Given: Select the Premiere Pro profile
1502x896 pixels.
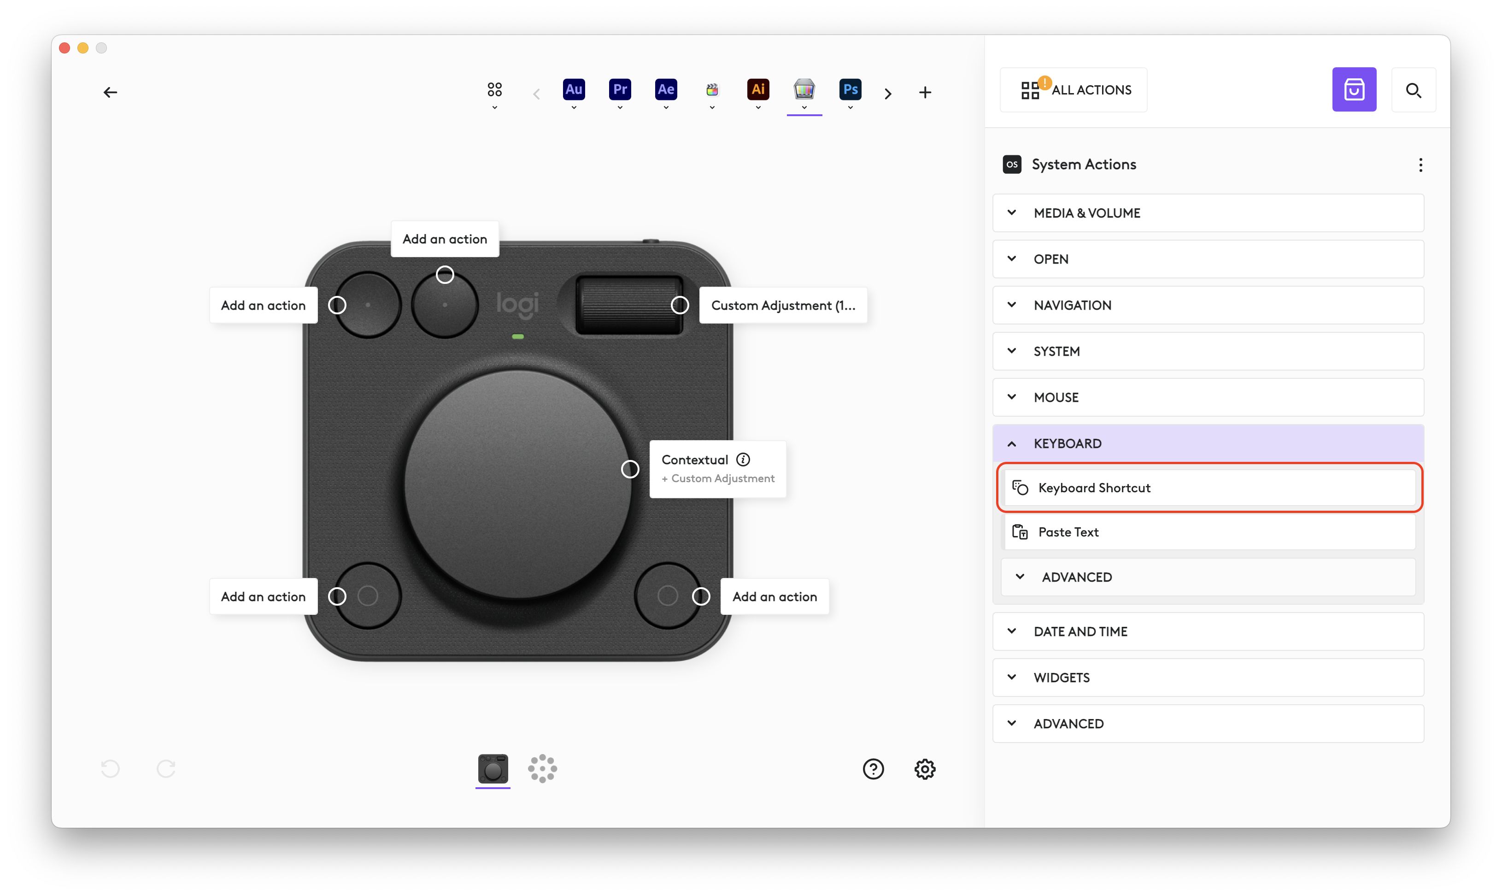Looking at the screenshot, I should pyautogui.click(x=620, y=89).
